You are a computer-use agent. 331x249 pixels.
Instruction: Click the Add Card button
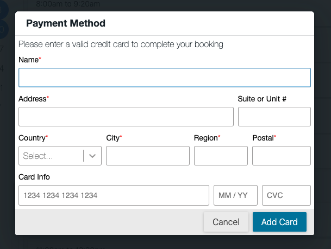(279, 222)
